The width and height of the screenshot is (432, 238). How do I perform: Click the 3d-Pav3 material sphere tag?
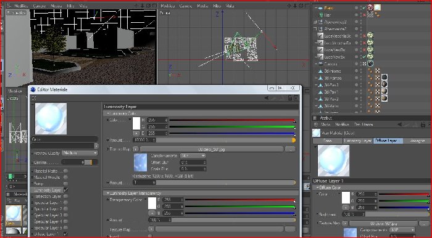pyautogui.click(x=384, y=85)
